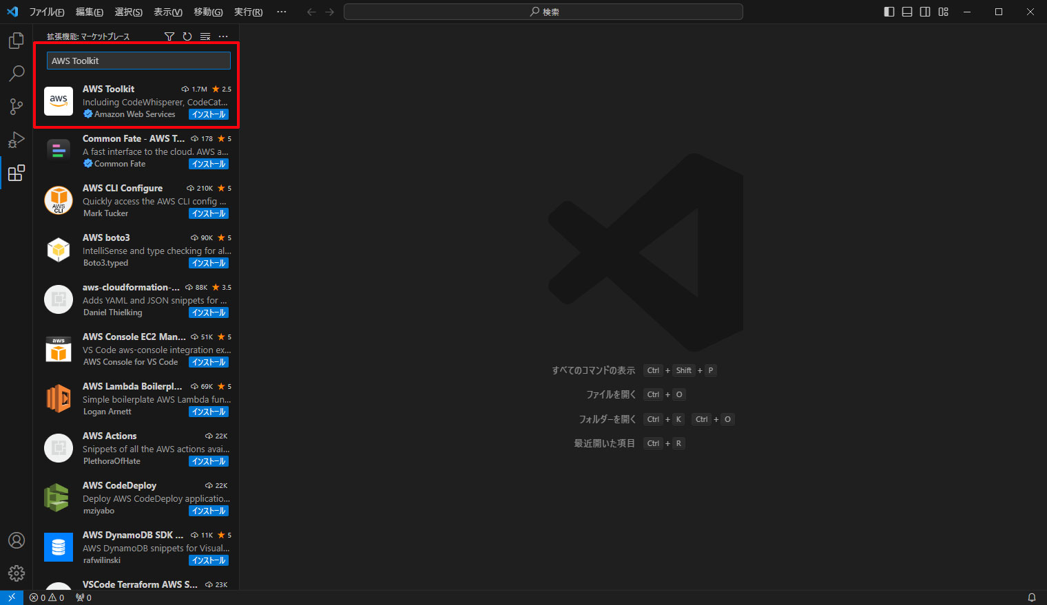
Task: Click the extensions search field with AWS Toolkit
Action: (x=138, y=61)
